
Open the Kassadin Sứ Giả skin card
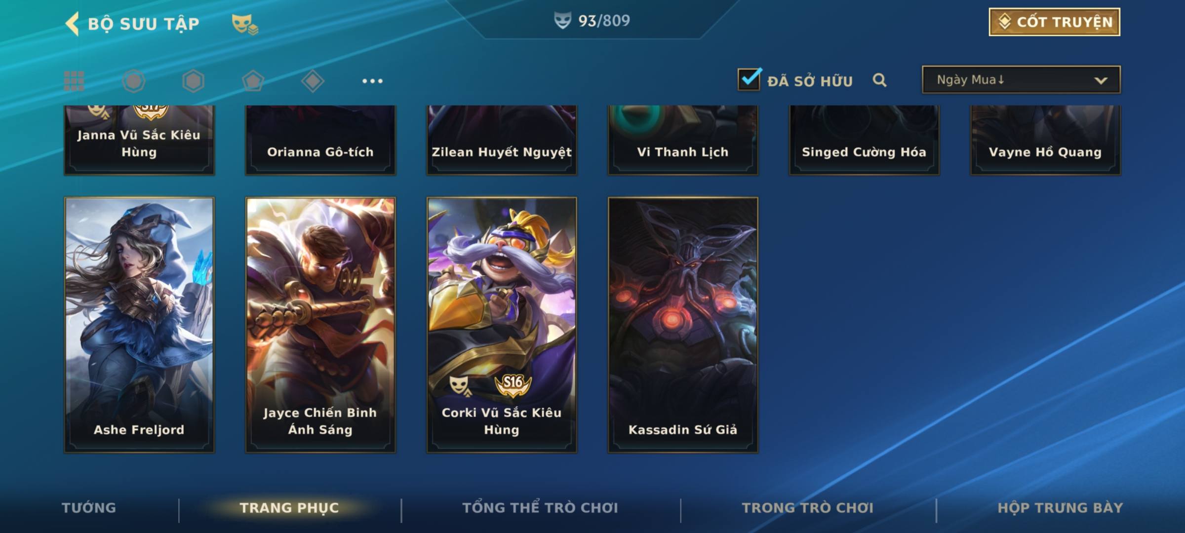click(683, 325)
